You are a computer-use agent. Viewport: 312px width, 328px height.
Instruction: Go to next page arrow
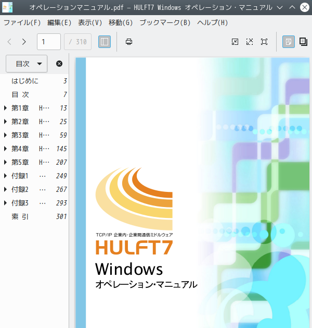pos(24,42)
